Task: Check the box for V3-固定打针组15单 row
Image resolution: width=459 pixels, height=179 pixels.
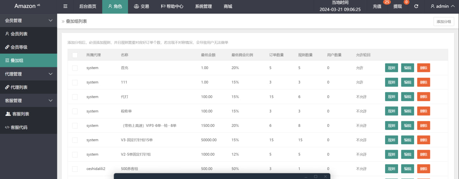Action: [75, 140]
